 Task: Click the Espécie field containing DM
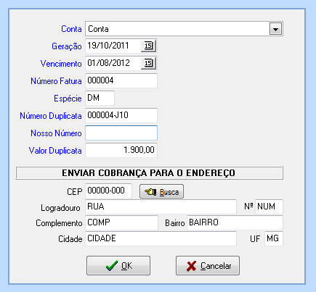pos(100,98)
